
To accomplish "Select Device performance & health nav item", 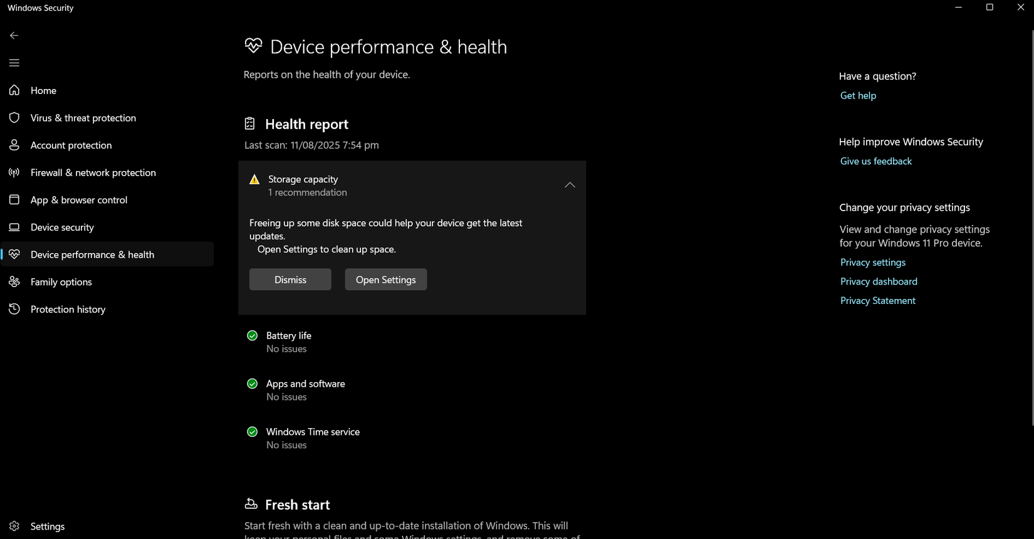I will pos(108,254).
